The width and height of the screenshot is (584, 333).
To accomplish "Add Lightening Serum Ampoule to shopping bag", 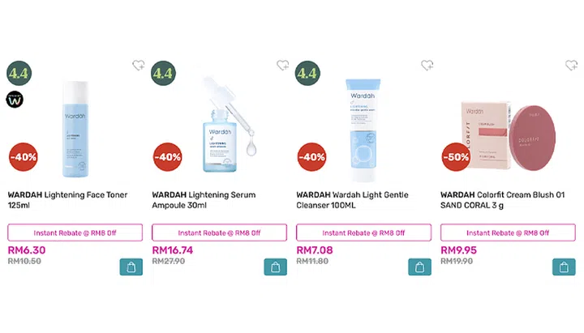I will 275,267.
